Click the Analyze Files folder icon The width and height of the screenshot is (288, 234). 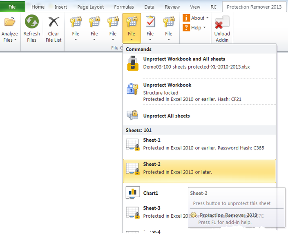[10, 22]
